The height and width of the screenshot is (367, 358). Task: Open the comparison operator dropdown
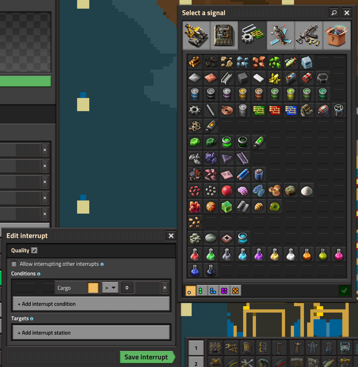(110, 288)
